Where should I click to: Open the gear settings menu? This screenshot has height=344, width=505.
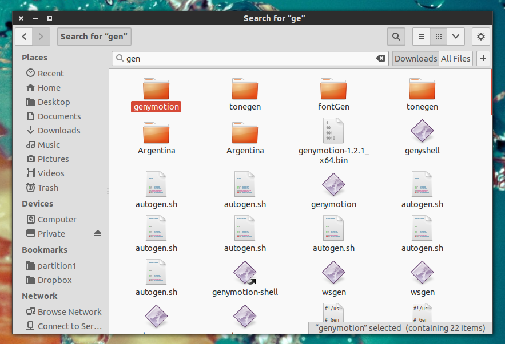coord(481,37)
